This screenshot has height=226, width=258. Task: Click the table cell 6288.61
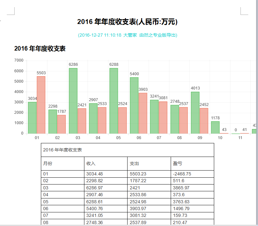click(106, 202)
